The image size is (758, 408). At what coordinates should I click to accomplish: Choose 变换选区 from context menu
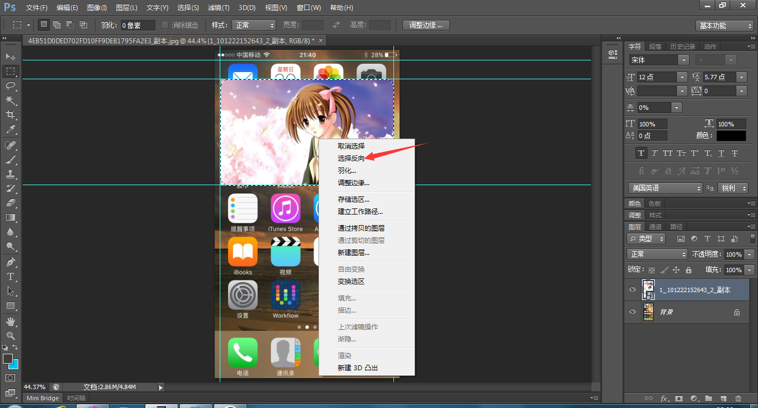pyautogui.click(x=351, y=281)
